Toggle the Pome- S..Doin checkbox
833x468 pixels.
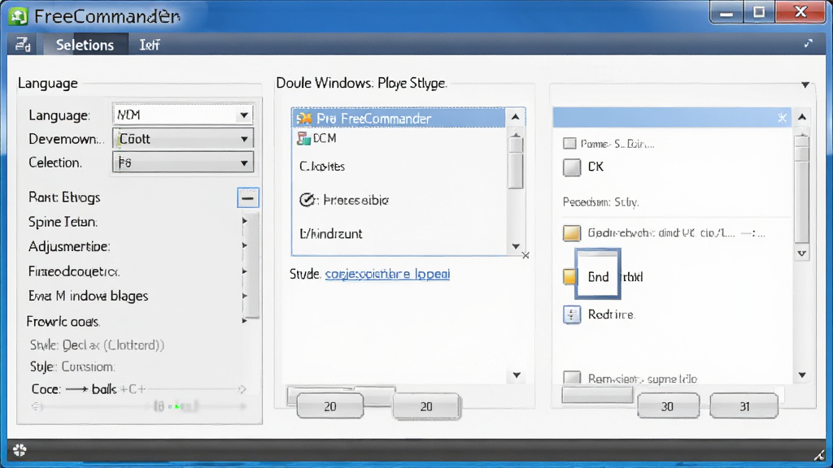coord(569,143)
